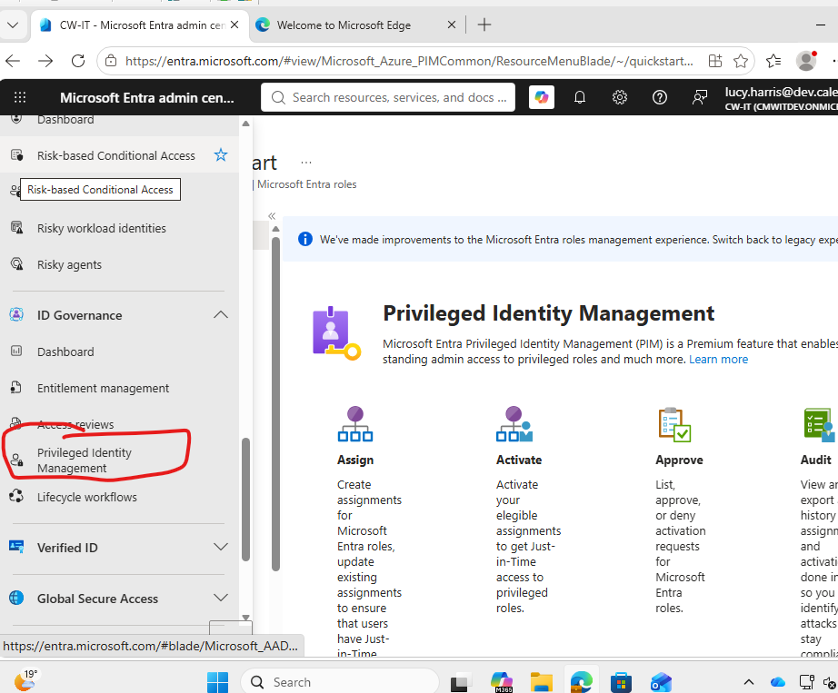838x693 pixels.
Task: Click the Windows taskbar Search box
Action: 340,682
